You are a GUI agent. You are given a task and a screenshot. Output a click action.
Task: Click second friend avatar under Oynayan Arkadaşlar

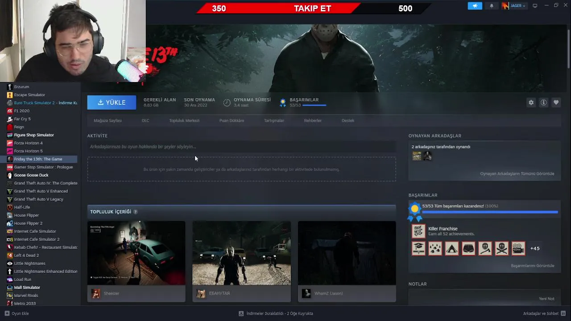[427, 156]
